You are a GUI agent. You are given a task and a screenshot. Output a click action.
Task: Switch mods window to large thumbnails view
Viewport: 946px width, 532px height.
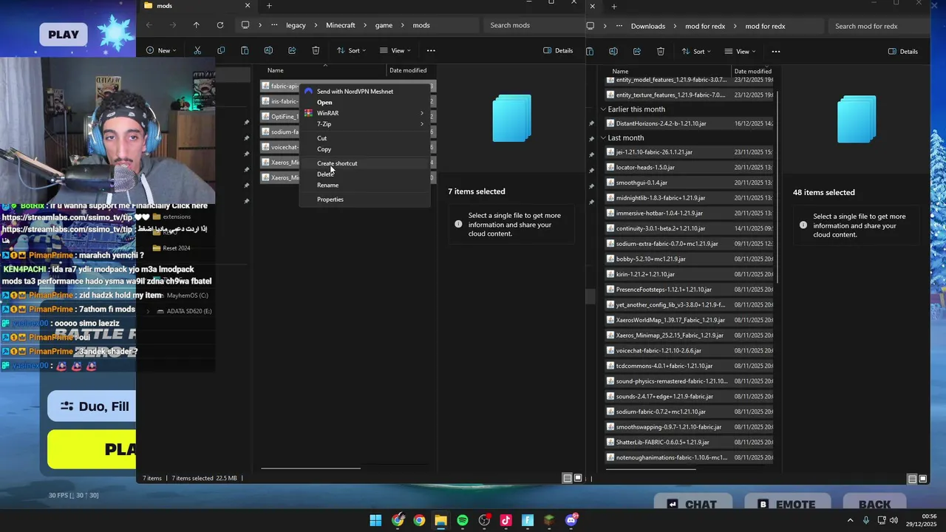pyautogui.click(x=578, y=478)
